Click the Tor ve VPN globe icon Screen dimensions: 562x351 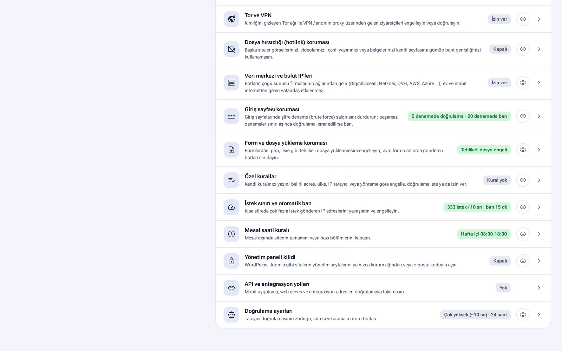pos(231,19)
